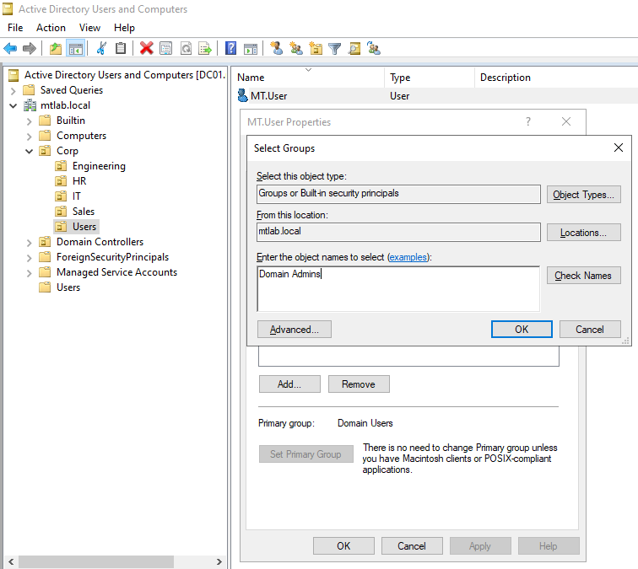Open the Advanced... search button
This screenshot has height=569, width=638.
tap(295, 330)
